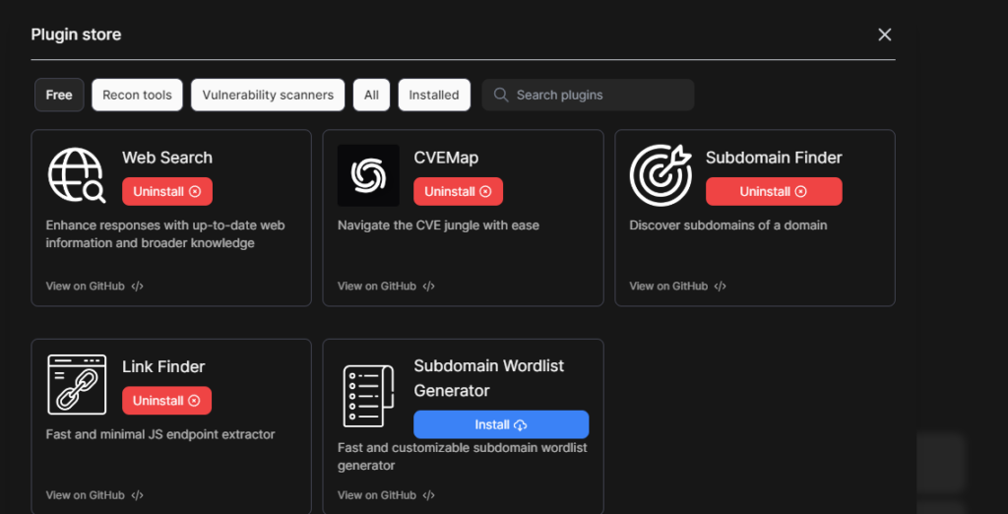The image size is (1008, 514).
Task: Click the code icon beside CVEMap's GitHub link
Action: coord(429,287)
